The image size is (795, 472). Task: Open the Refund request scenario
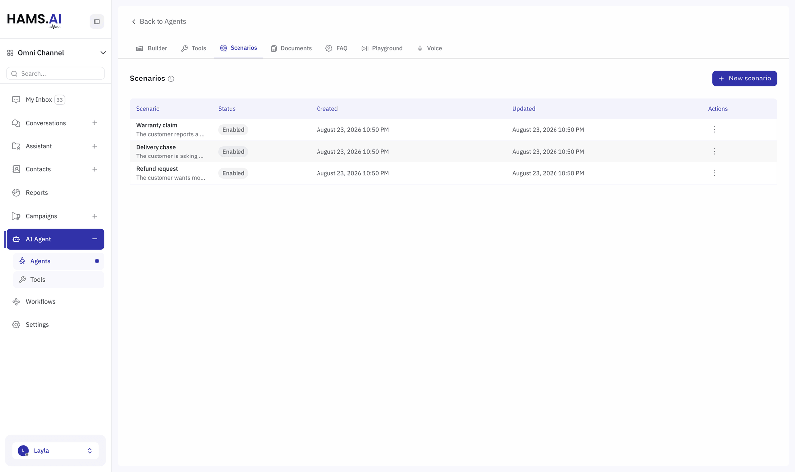[x=157, y=169]
